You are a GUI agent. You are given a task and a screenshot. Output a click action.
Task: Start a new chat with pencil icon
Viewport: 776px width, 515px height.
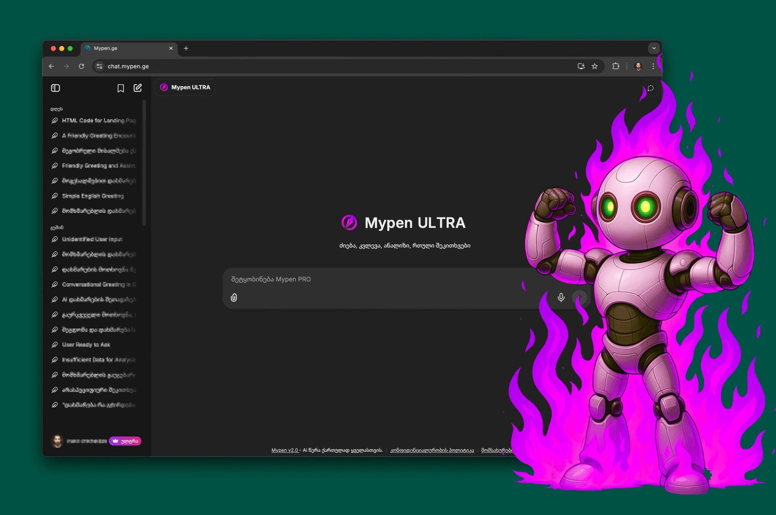138,88
